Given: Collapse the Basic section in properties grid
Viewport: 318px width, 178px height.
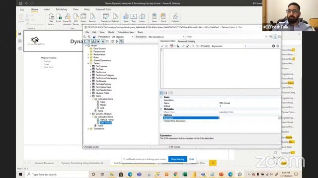Looking at the screenshot, I should [x=161, y=97].
